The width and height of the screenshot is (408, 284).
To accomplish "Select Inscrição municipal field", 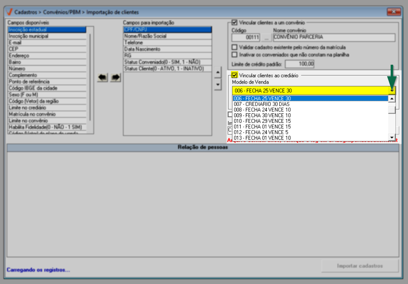I will point(47,36).
